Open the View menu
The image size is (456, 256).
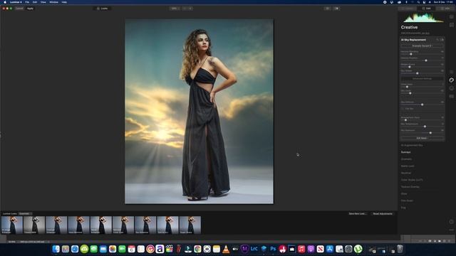click(43, 2)
